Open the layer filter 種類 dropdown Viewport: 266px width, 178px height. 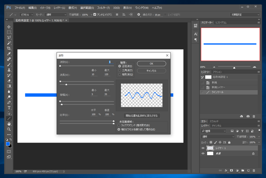(x=213, y=131)
